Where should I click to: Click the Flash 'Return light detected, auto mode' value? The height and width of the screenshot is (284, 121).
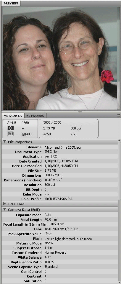pyautogui.click(x=68, y=239)
